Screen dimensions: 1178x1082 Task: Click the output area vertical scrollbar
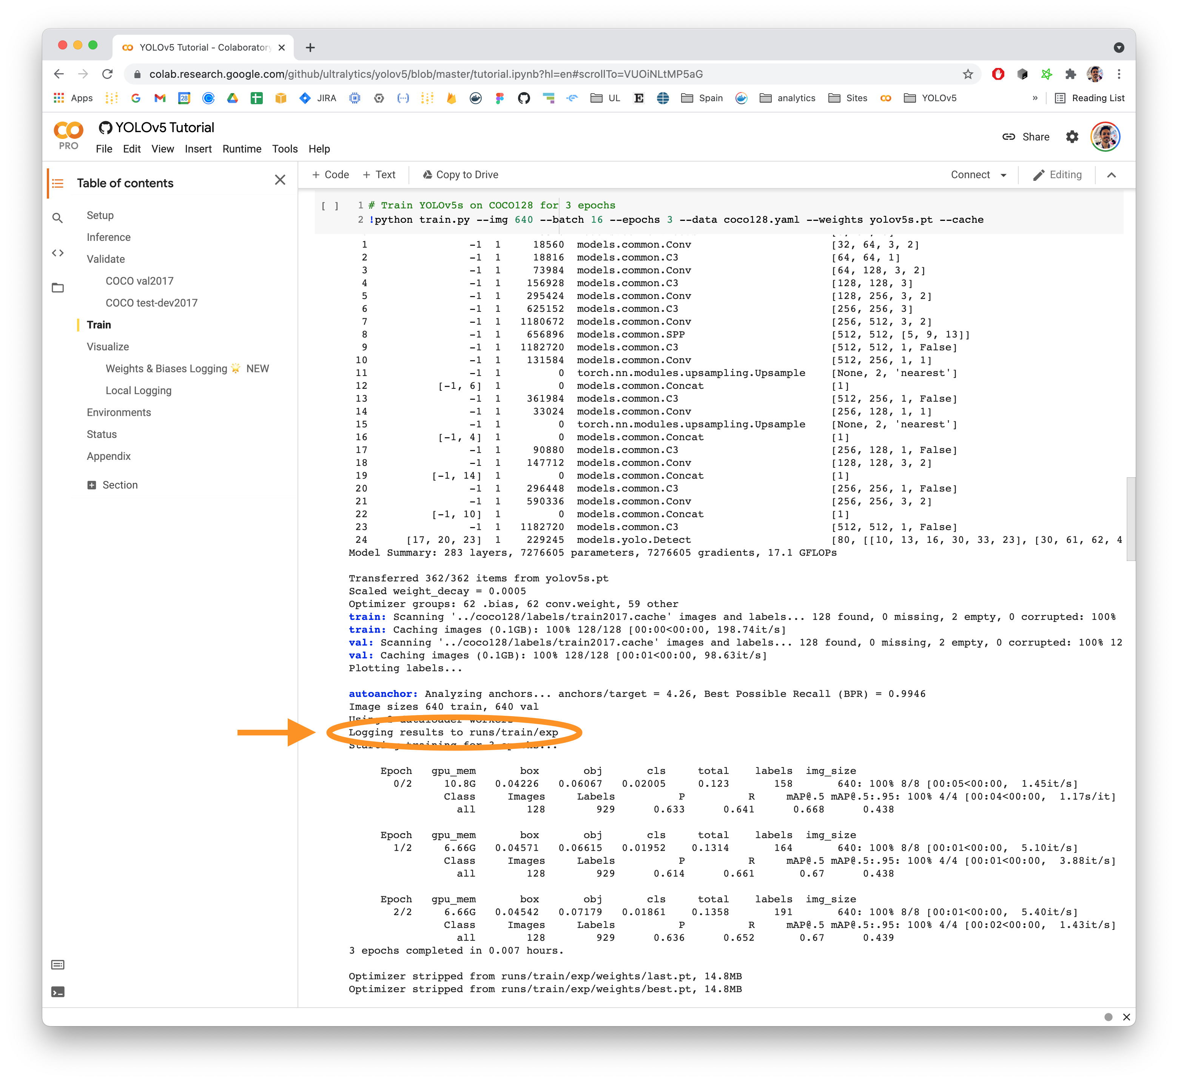pos(1130,519)
